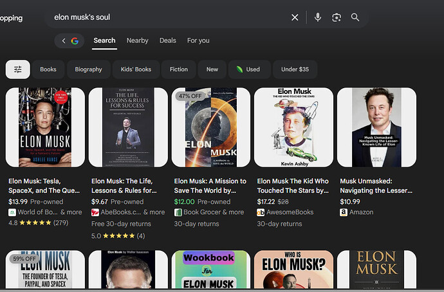Open the filter sliders icon button
Screen dimensions: 444x292
click(x=18, y=69)
